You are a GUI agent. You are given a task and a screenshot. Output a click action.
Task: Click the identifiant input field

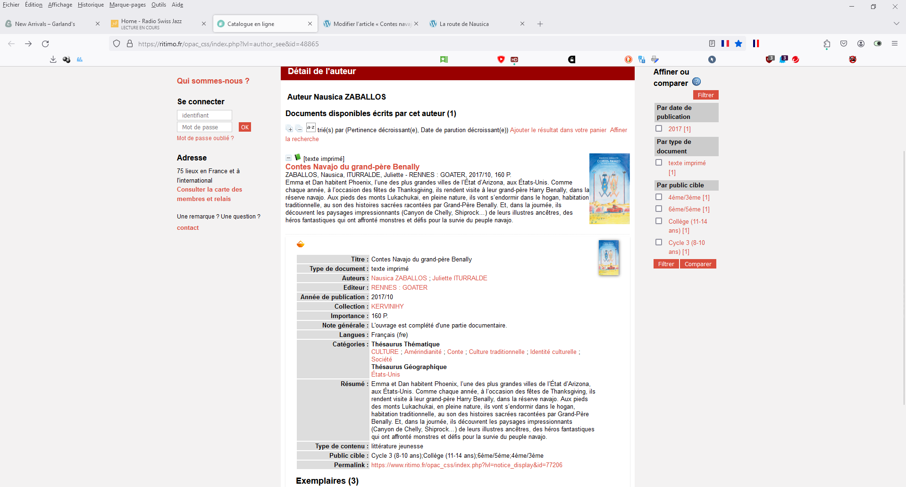tap(204, 115)
